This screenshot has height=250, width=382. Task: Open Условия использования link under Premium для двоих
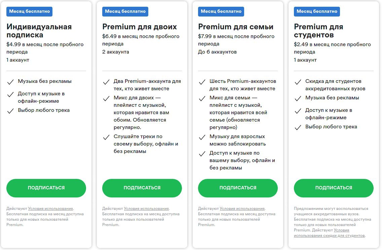146,209
